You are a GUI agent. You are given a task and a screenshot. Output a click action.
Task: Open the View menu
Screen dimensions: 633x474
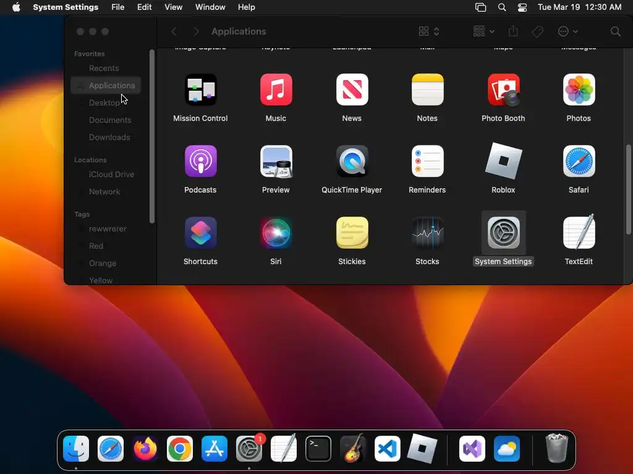click(173, 7)
